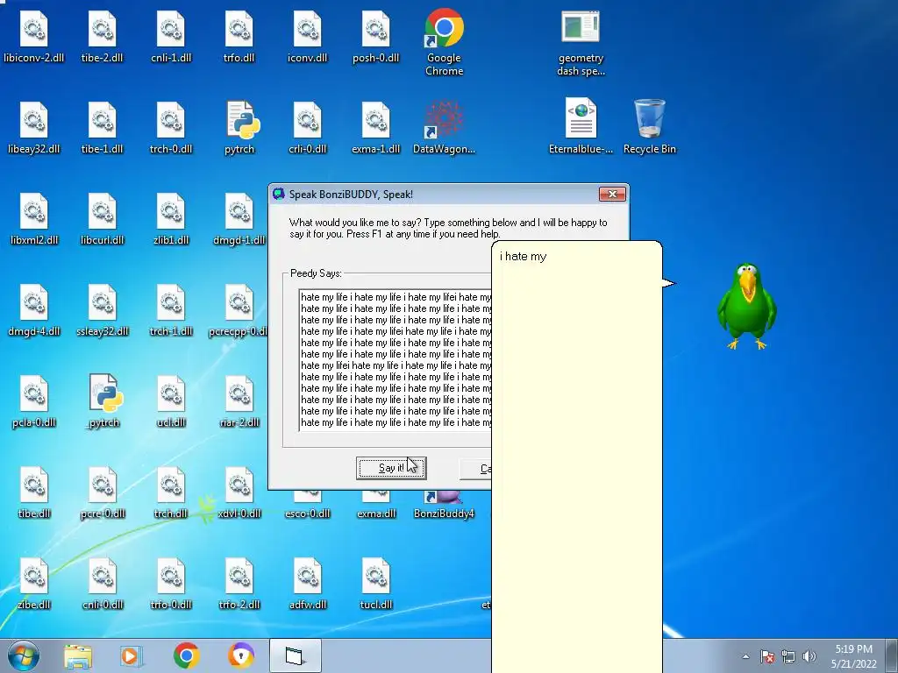
Task: Click the orange padlock taskbar icon
Action: [241, 655]
